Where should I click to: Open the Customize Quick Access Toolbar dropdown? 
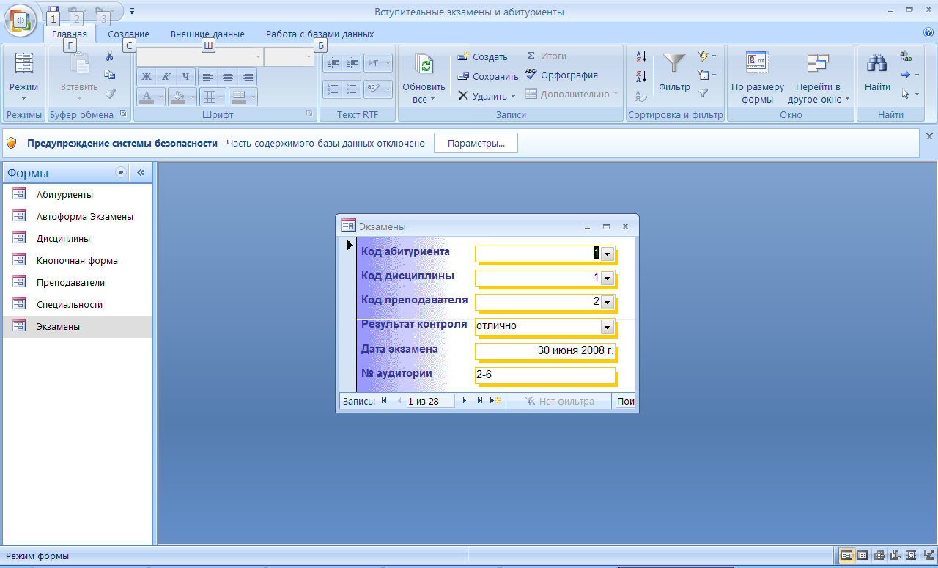pos(132,12)
